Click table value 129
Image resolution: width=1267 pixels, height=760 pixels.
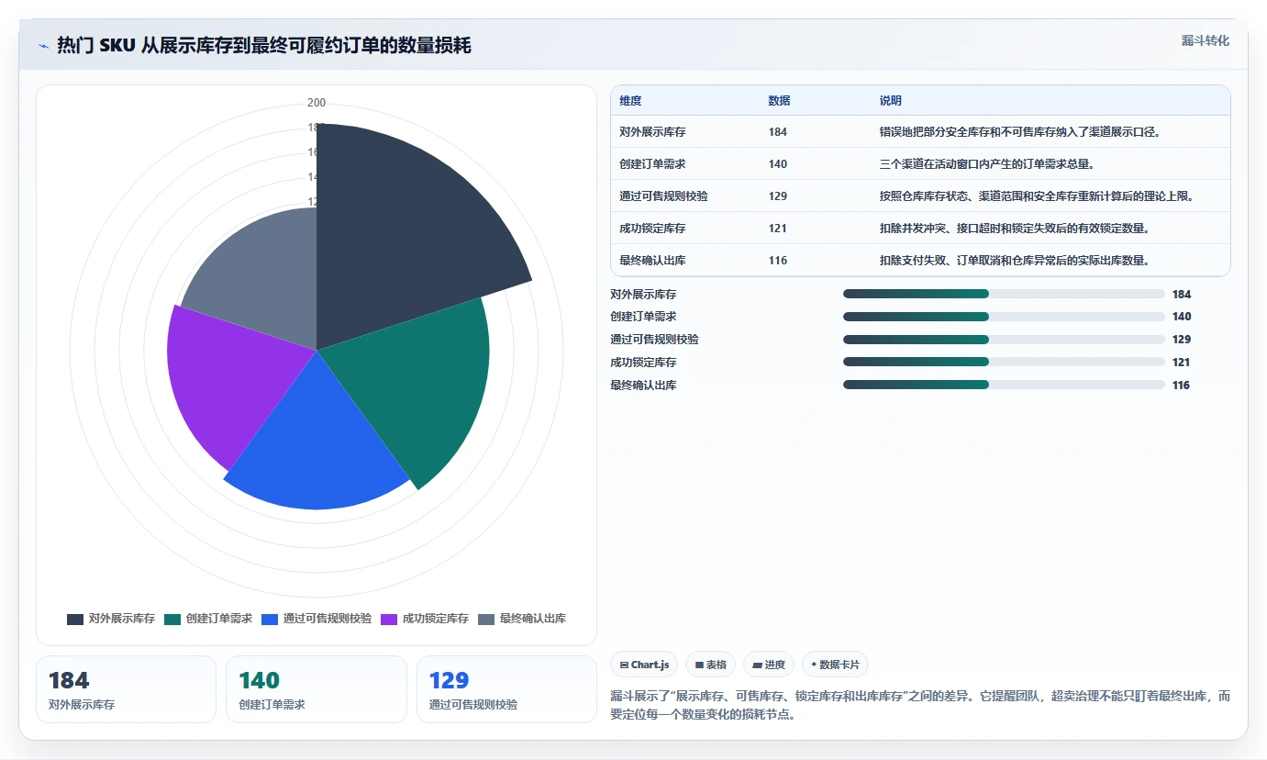pyautogui.click(x=778, y=196)
